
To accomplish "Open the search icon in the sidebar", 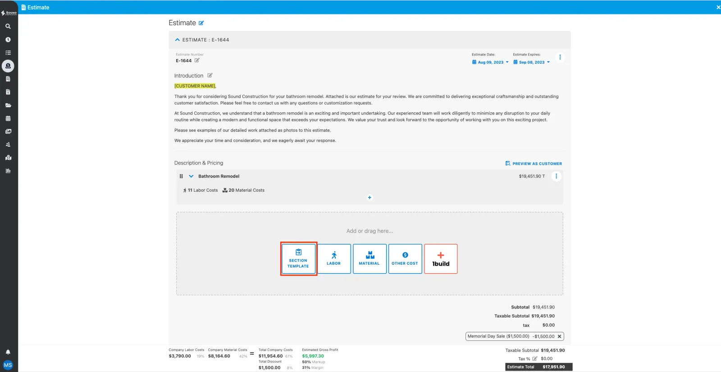I will point(8,26).
